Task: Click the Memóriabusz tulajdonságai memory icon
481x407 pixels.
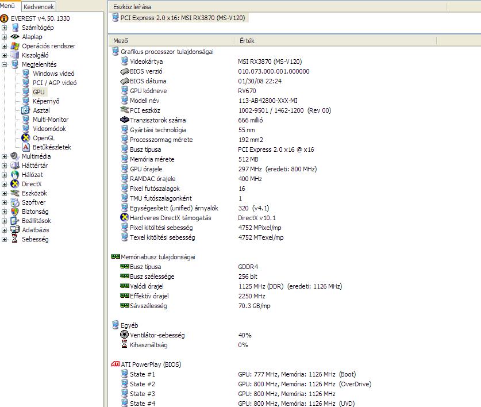Action: (116, 256)
